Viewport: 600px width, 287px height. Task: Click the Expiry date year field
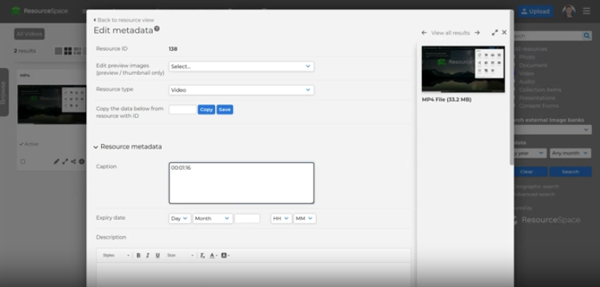coord(247,218)
